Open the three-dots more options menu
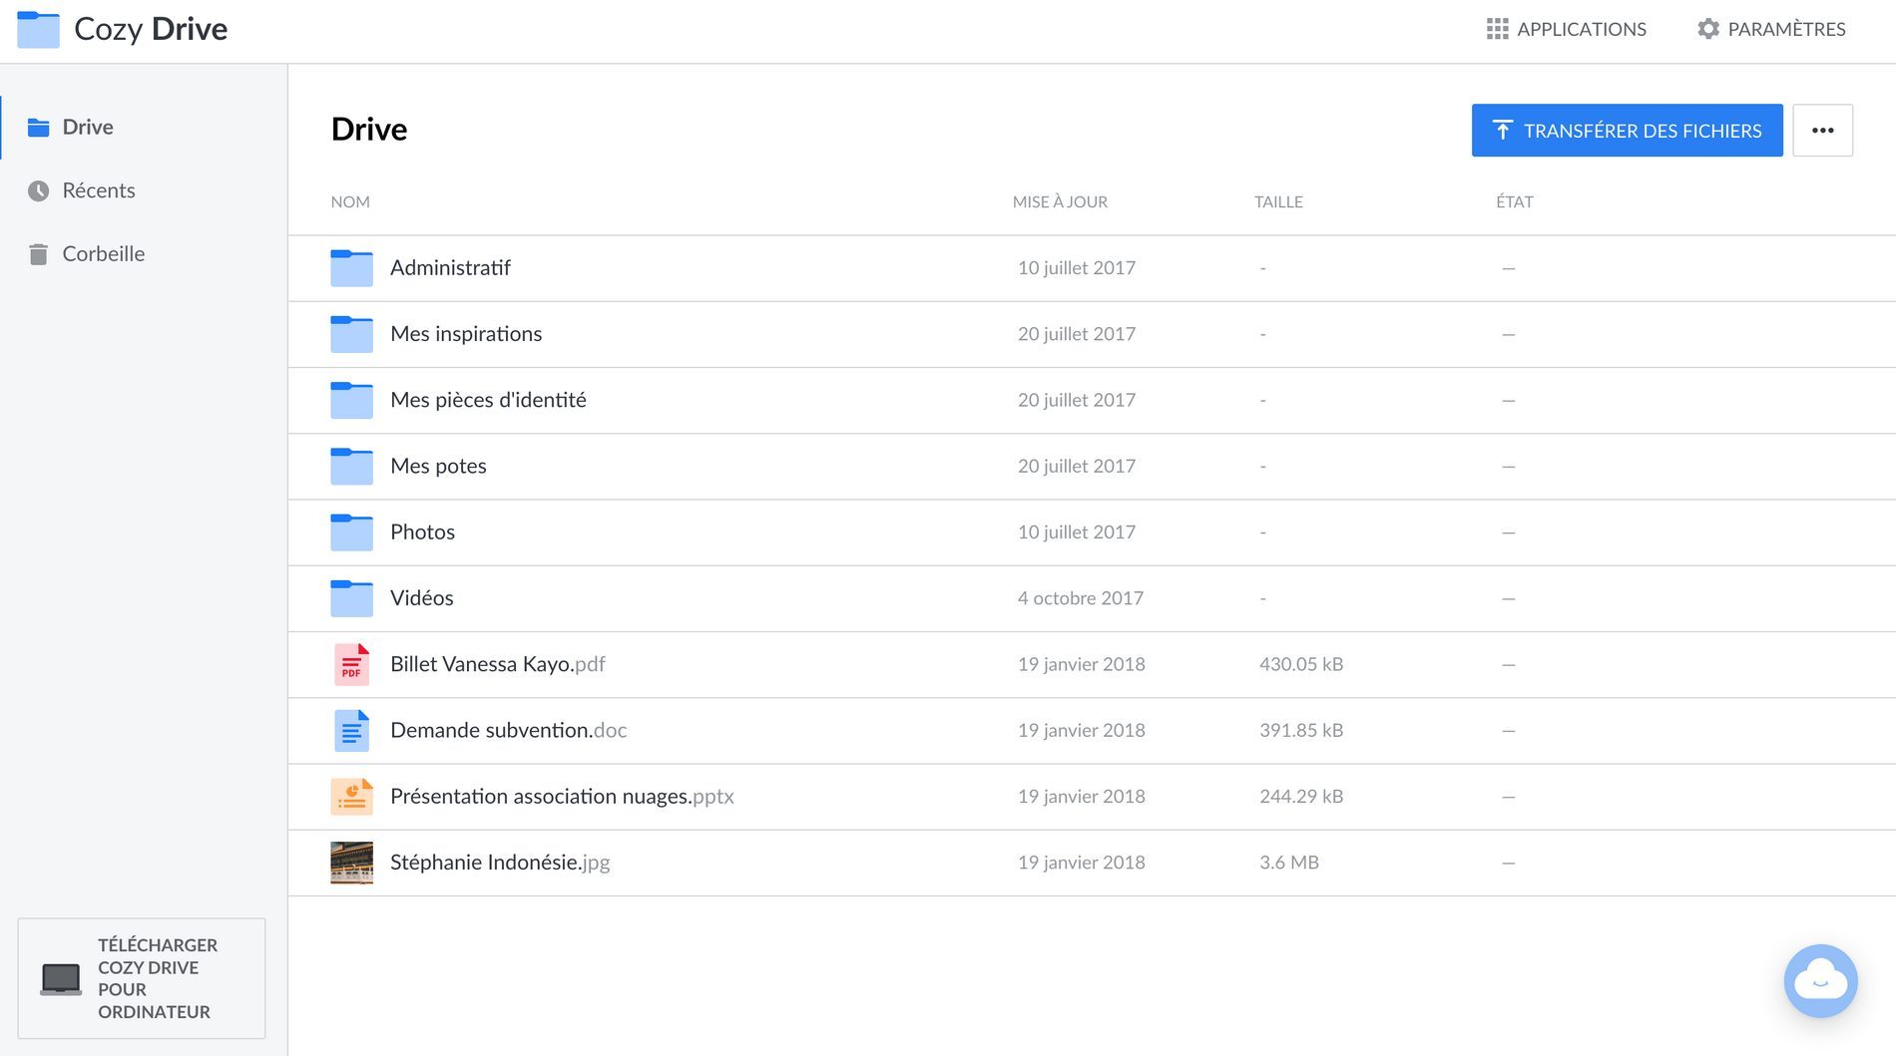The image size is (1896, 1056). 1822,131
